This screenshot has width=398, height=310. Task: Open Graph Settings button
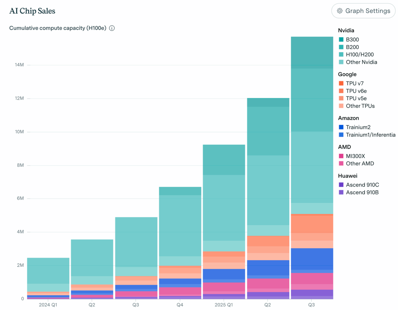(x=364, y=11)
